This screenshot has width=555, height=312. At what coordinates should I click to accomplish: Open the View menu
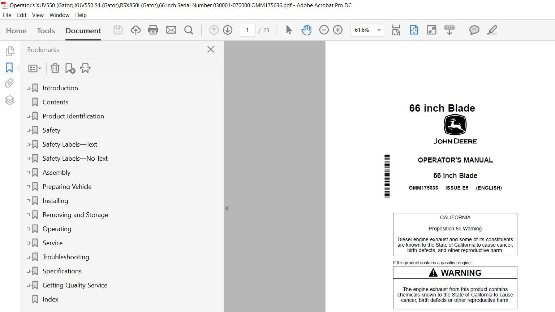pyautogui.click(x=38, y=15)
